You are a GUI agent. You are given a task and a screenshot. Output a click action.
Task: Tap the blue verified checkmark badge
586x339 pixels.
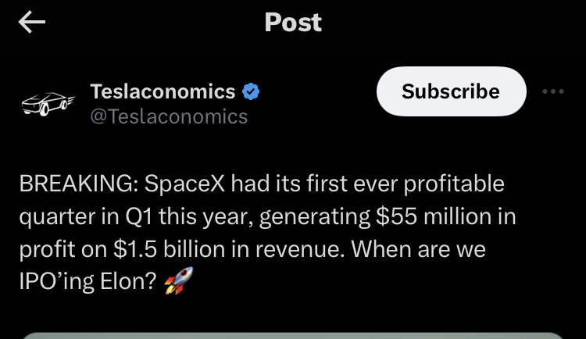[x=251, y=92]
